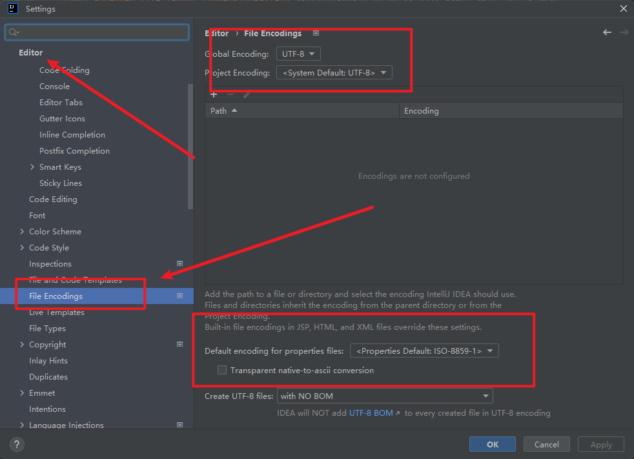Open the Duplicates settings page
Viewport: 634px width, 459px height.
click(48, 377)
